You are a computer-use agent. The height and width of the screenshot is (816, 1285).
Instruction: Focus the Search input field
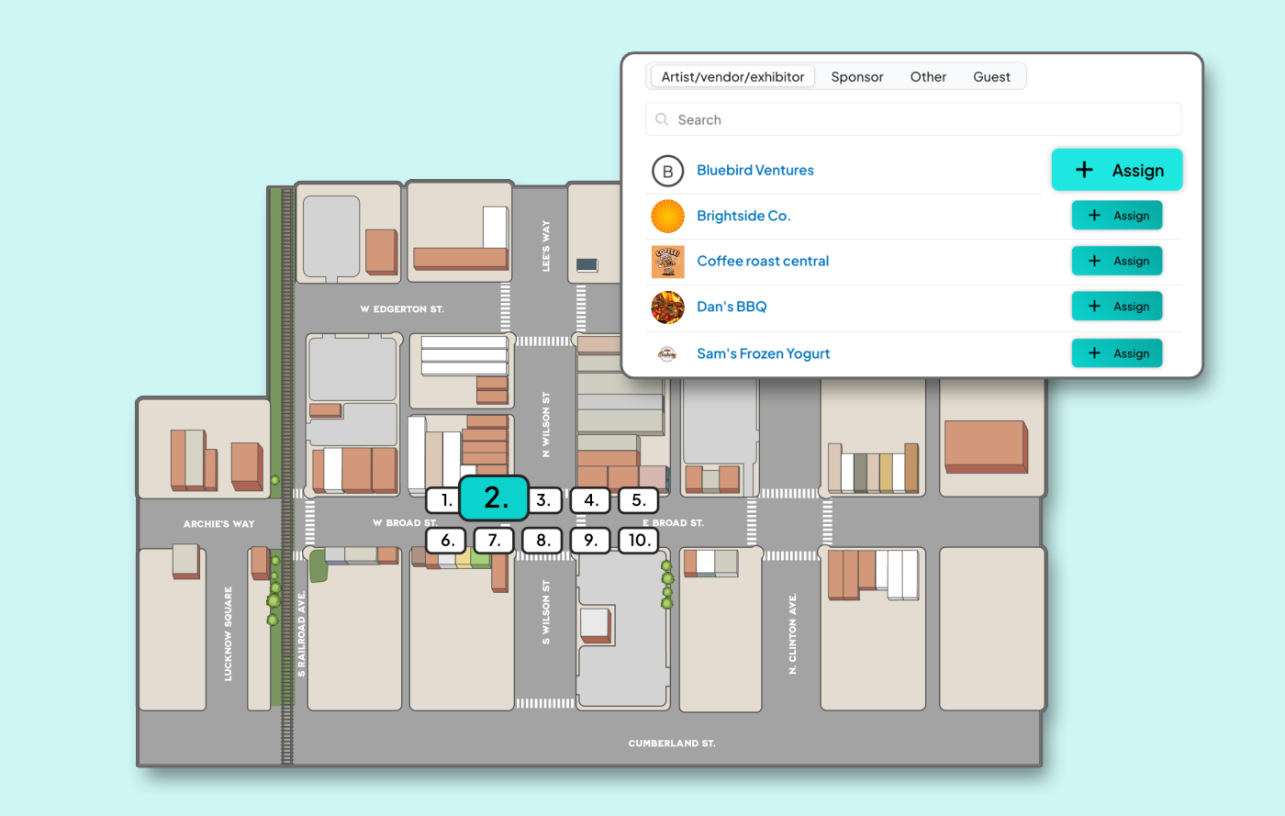pyautogui.click(x=918, y=120)
